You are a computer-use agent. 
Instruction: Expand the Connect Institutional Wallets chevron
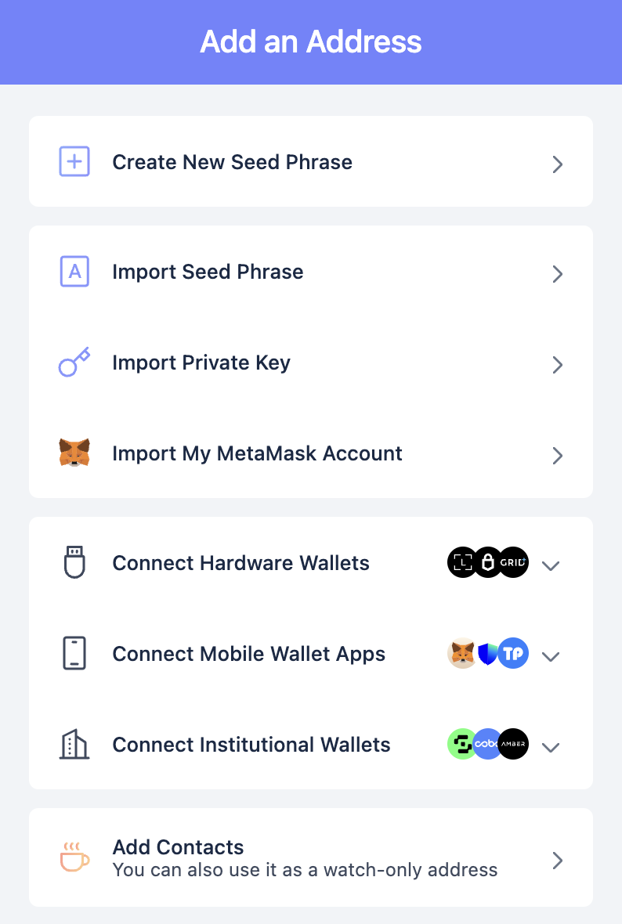click(x=551, y=747)
